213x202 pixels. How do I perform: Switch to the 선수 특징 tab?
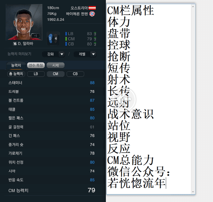(x=36, y=65)
